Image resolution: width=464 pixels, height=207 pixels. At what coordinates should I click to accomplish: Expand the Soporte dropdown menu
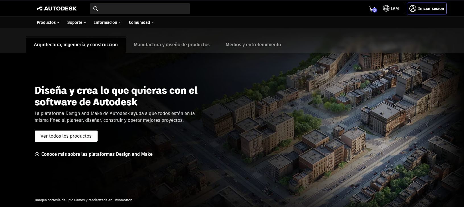(x=77, y=22)
